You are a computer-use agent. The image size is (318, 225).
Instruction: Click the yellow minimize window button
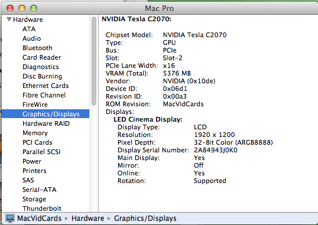22,8
